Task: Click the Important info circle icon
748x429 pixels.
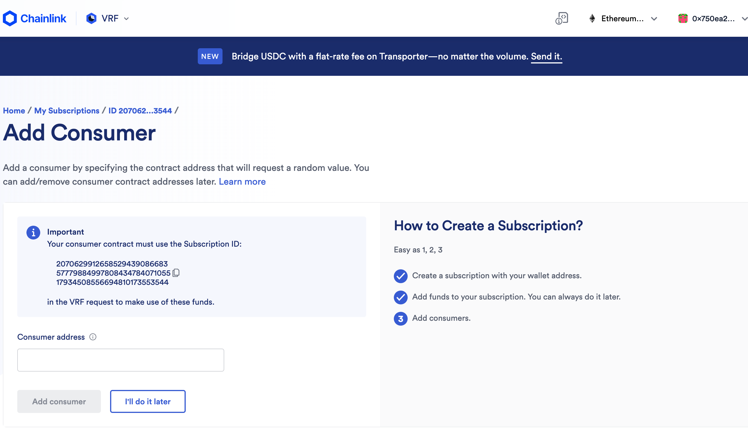Action: (x=33, y=233)
